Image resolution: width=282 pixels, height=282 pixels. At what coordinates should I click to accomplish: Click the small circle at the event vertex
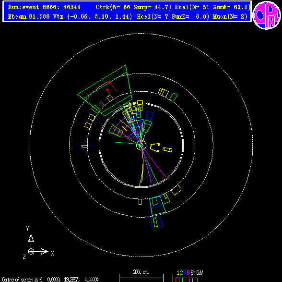tap(141, 145)
